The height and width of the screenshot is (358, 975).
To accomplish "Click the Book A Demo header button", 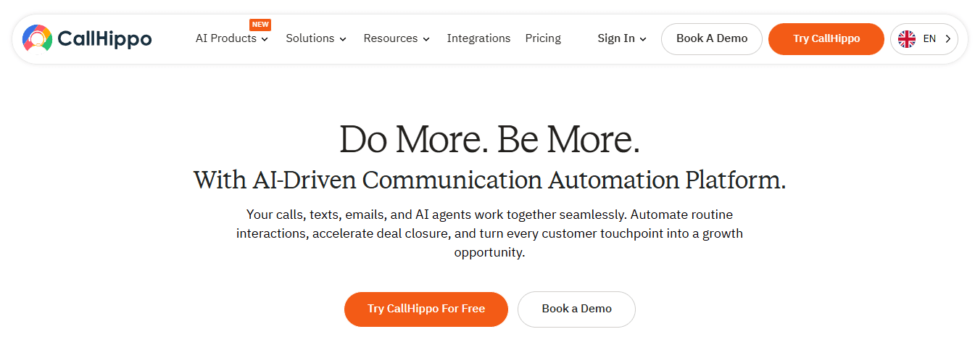I will [x=712, y=39].
